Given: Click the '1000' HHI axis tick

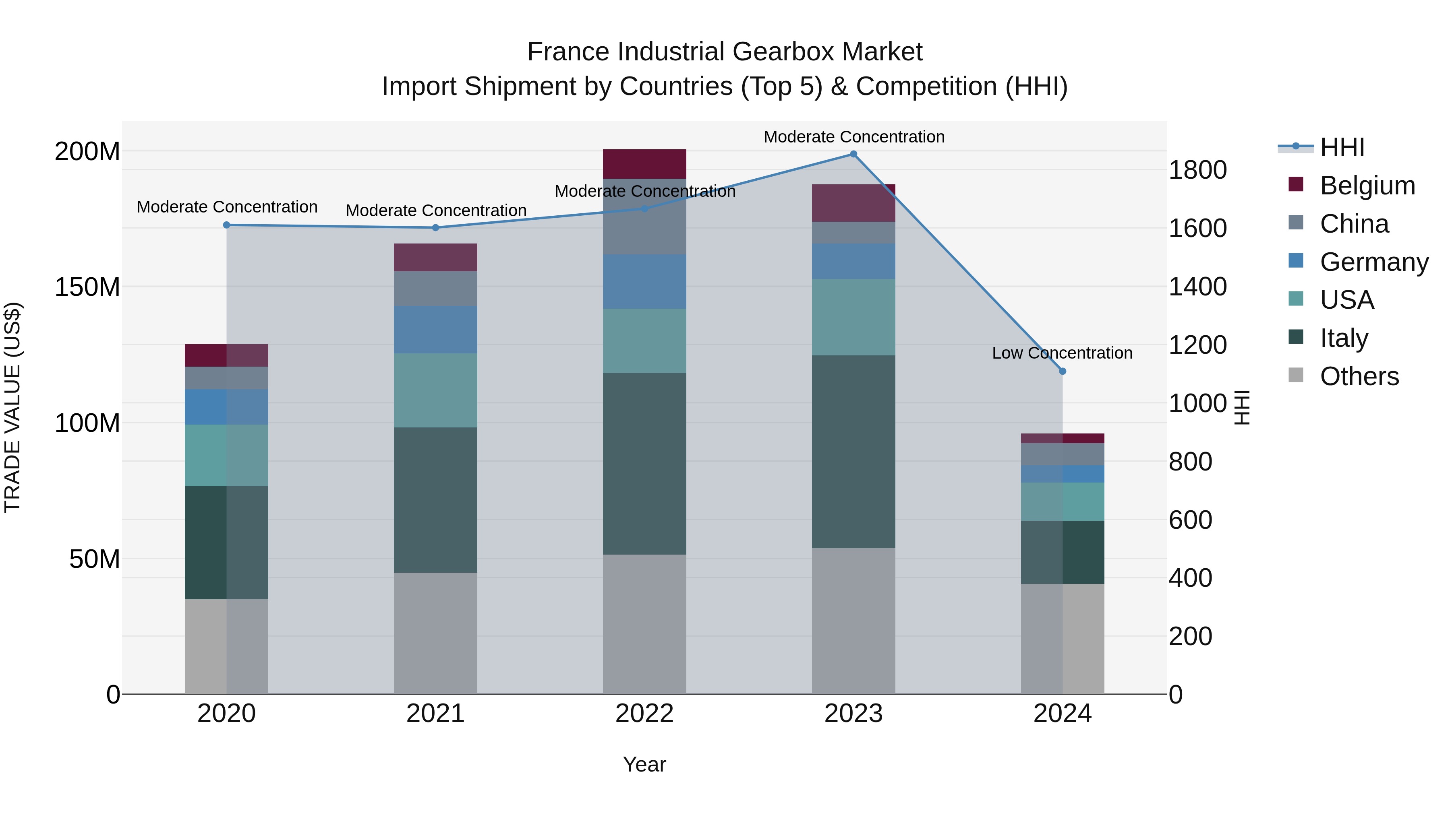Looking at the screenshot, I should click(x=1198, y=403).
